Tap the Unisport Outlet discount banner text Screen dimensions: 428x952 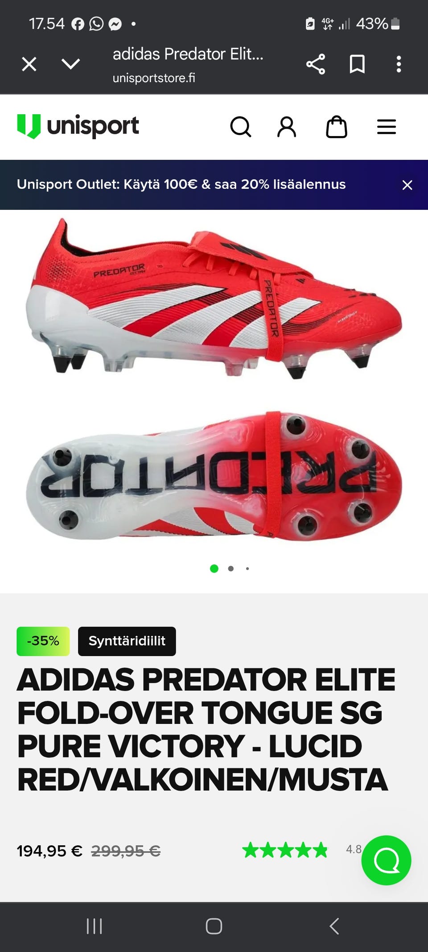(x=181, y=184)
